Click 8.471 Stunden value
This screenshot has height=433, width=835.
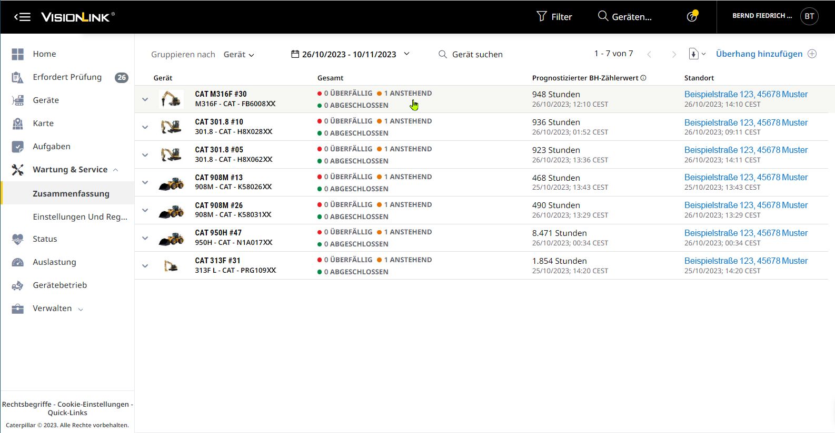(x=559, y=233)
